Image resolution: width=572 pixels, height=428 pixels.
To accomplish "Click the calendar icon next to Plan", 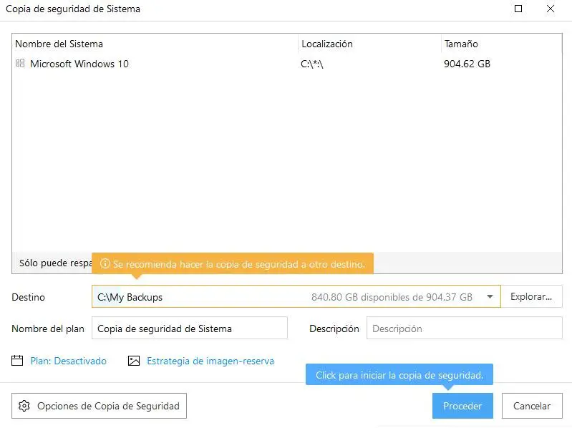I will pyautogui.click(x=18, y=361).
